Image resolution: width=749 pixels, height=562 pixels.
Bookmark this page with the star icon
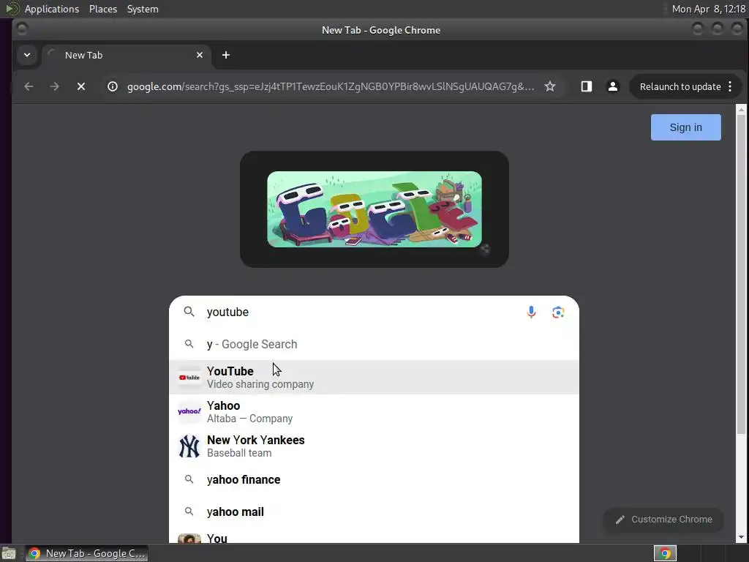pos(550,86)
